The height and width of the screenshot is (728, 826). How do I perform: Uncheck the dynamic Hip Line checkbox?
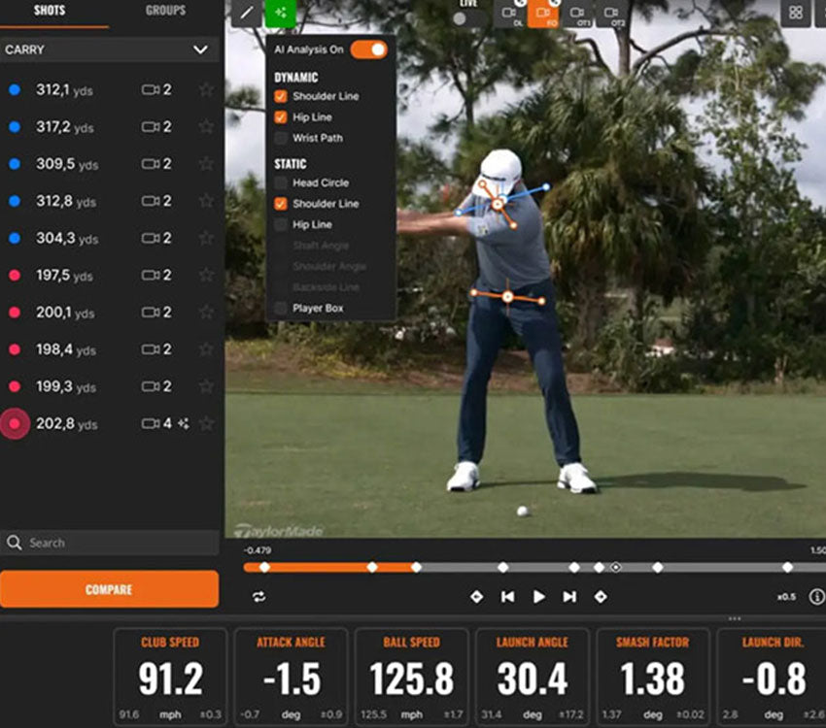[x=281, y=117]
